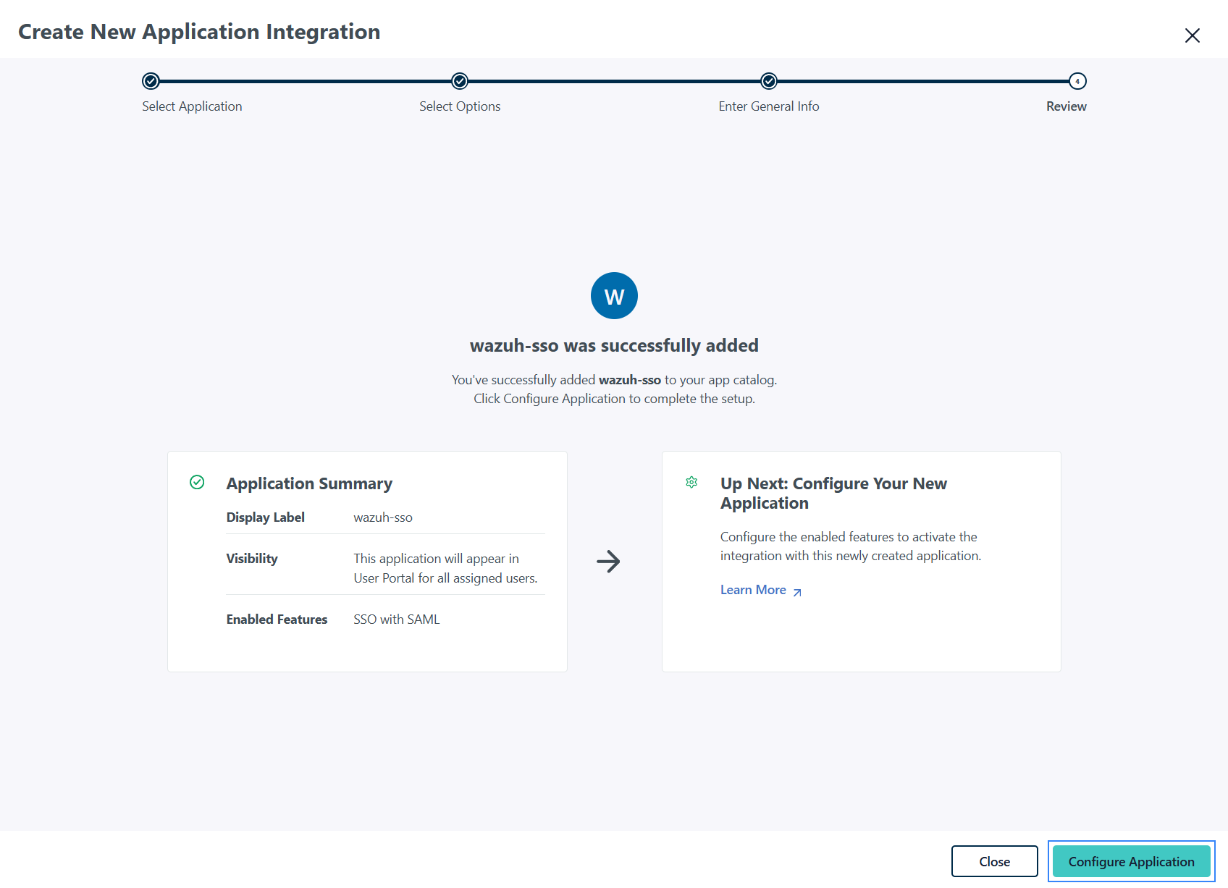Click the Create New Application Integration title
Image resolution: width=1228 pixels, height=888 pixels.
click(x=199, y=32)
